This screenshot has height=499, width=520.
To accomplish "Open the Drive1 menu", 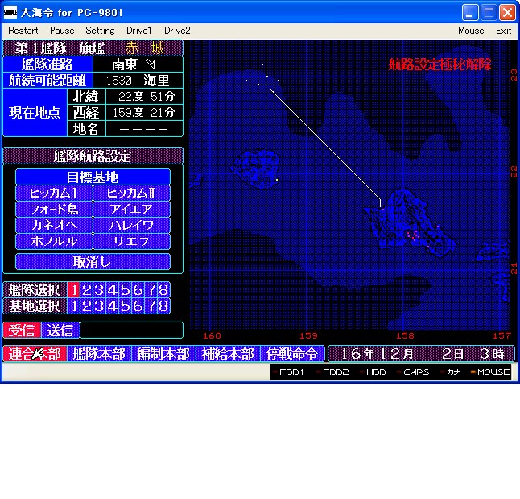I will [139, 31].
